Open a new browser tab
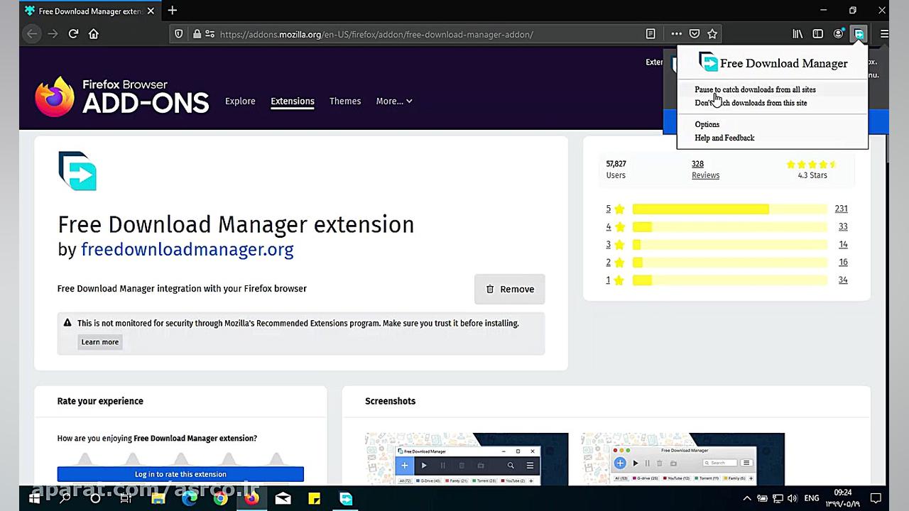This screenshot has width=909, height=511. click(173, 11)
